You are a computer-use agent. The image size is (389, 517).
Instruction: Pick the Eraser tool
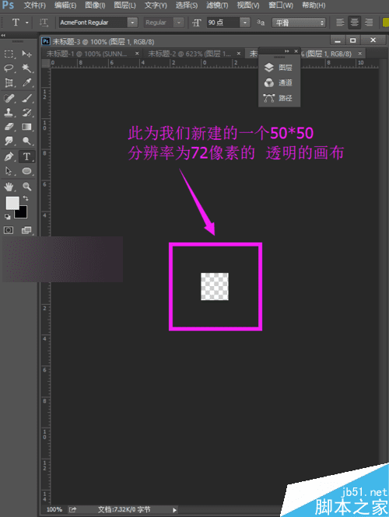(x=9, y=127)
